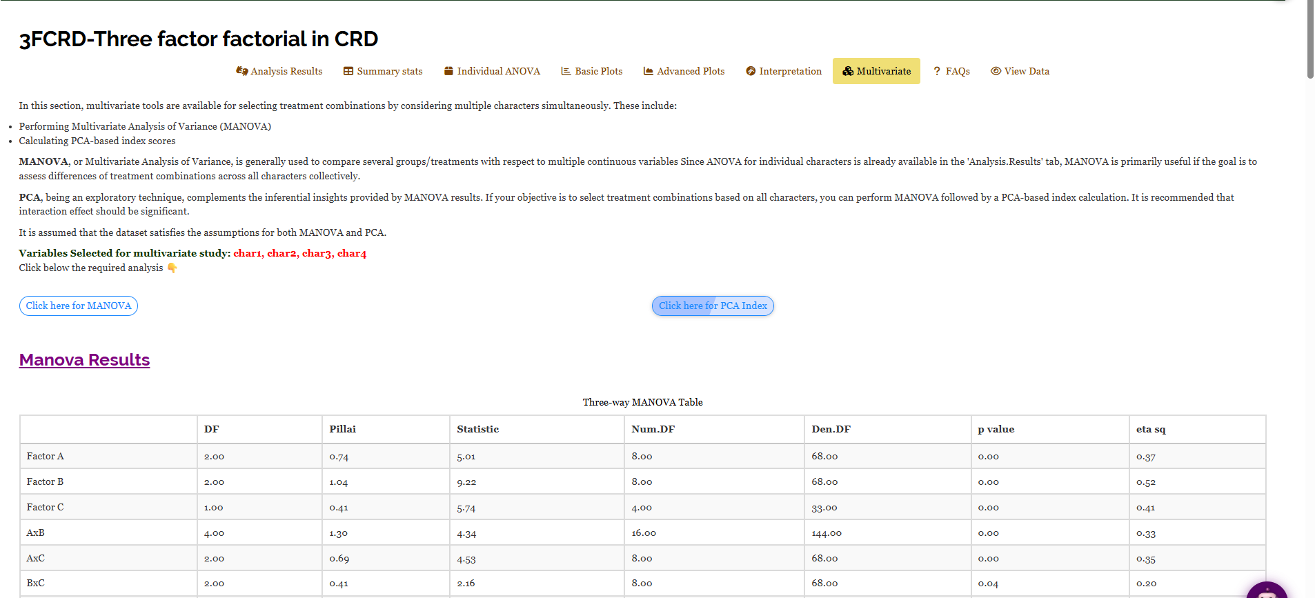Click eta sq value 0.20 in BxC row
Image resolution: width=1315 pixels, height=598 pixels.
coord(1147,584)
